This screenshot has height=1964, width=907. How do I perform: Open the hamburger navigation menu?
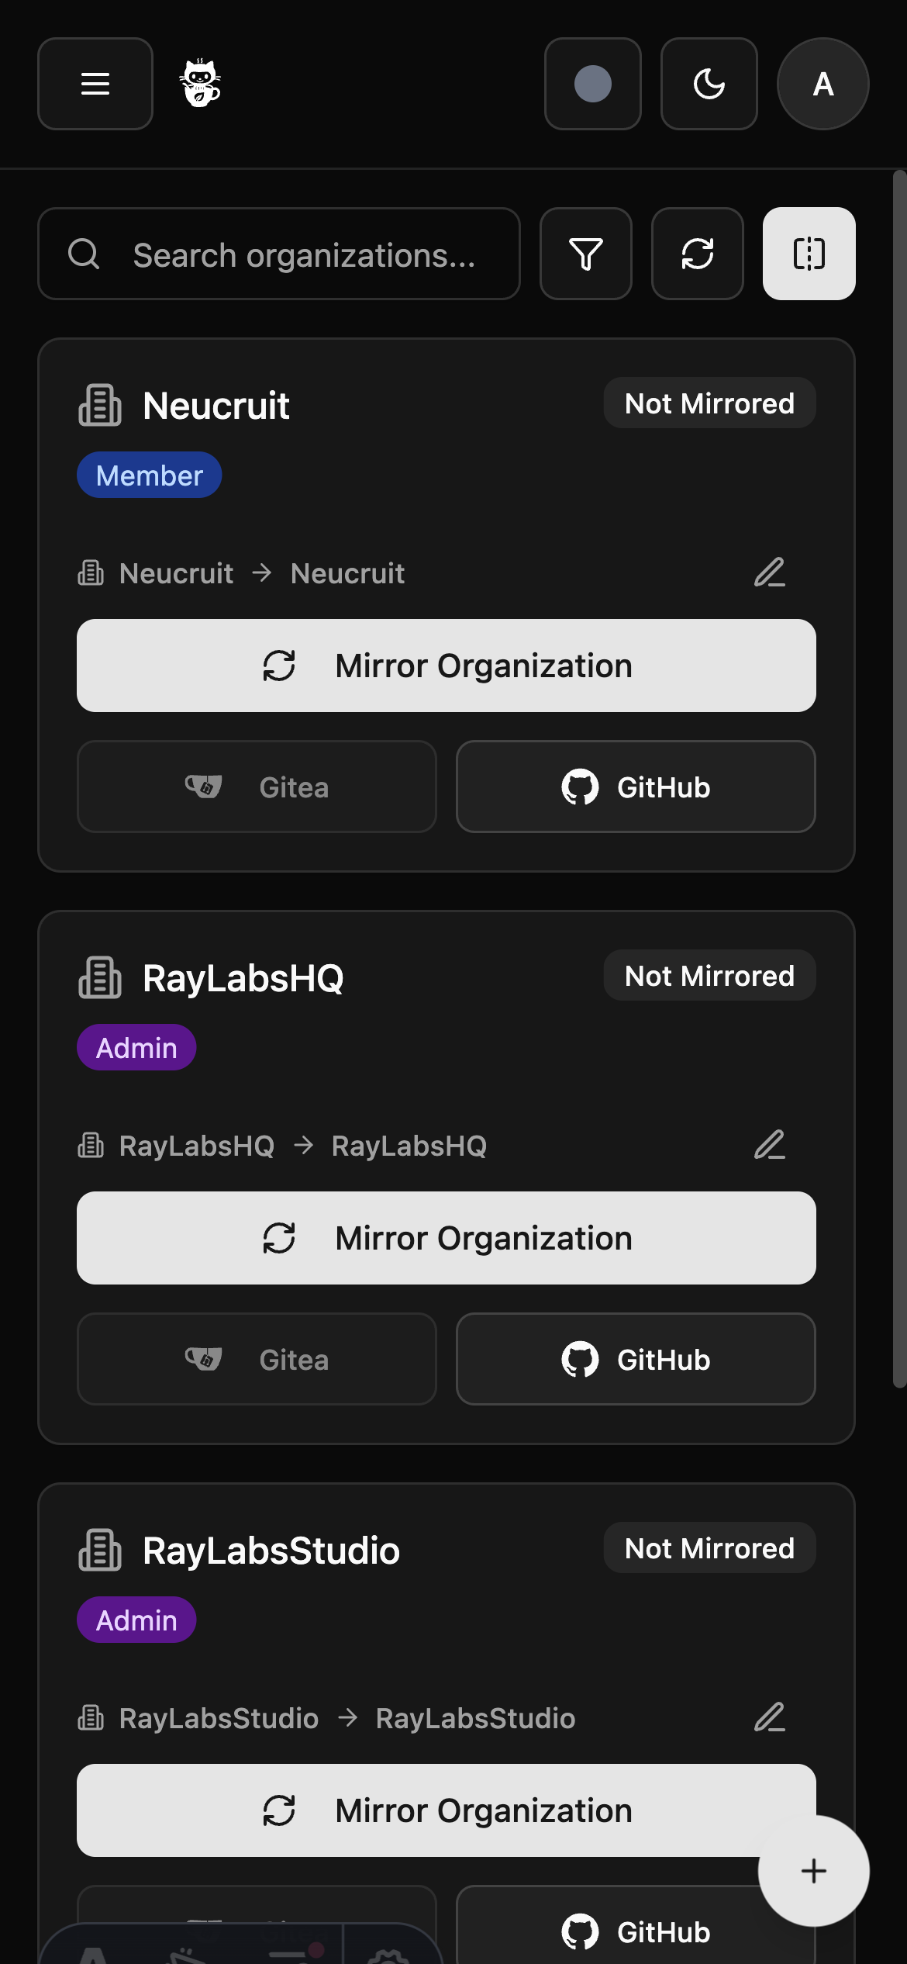[95, 85]
